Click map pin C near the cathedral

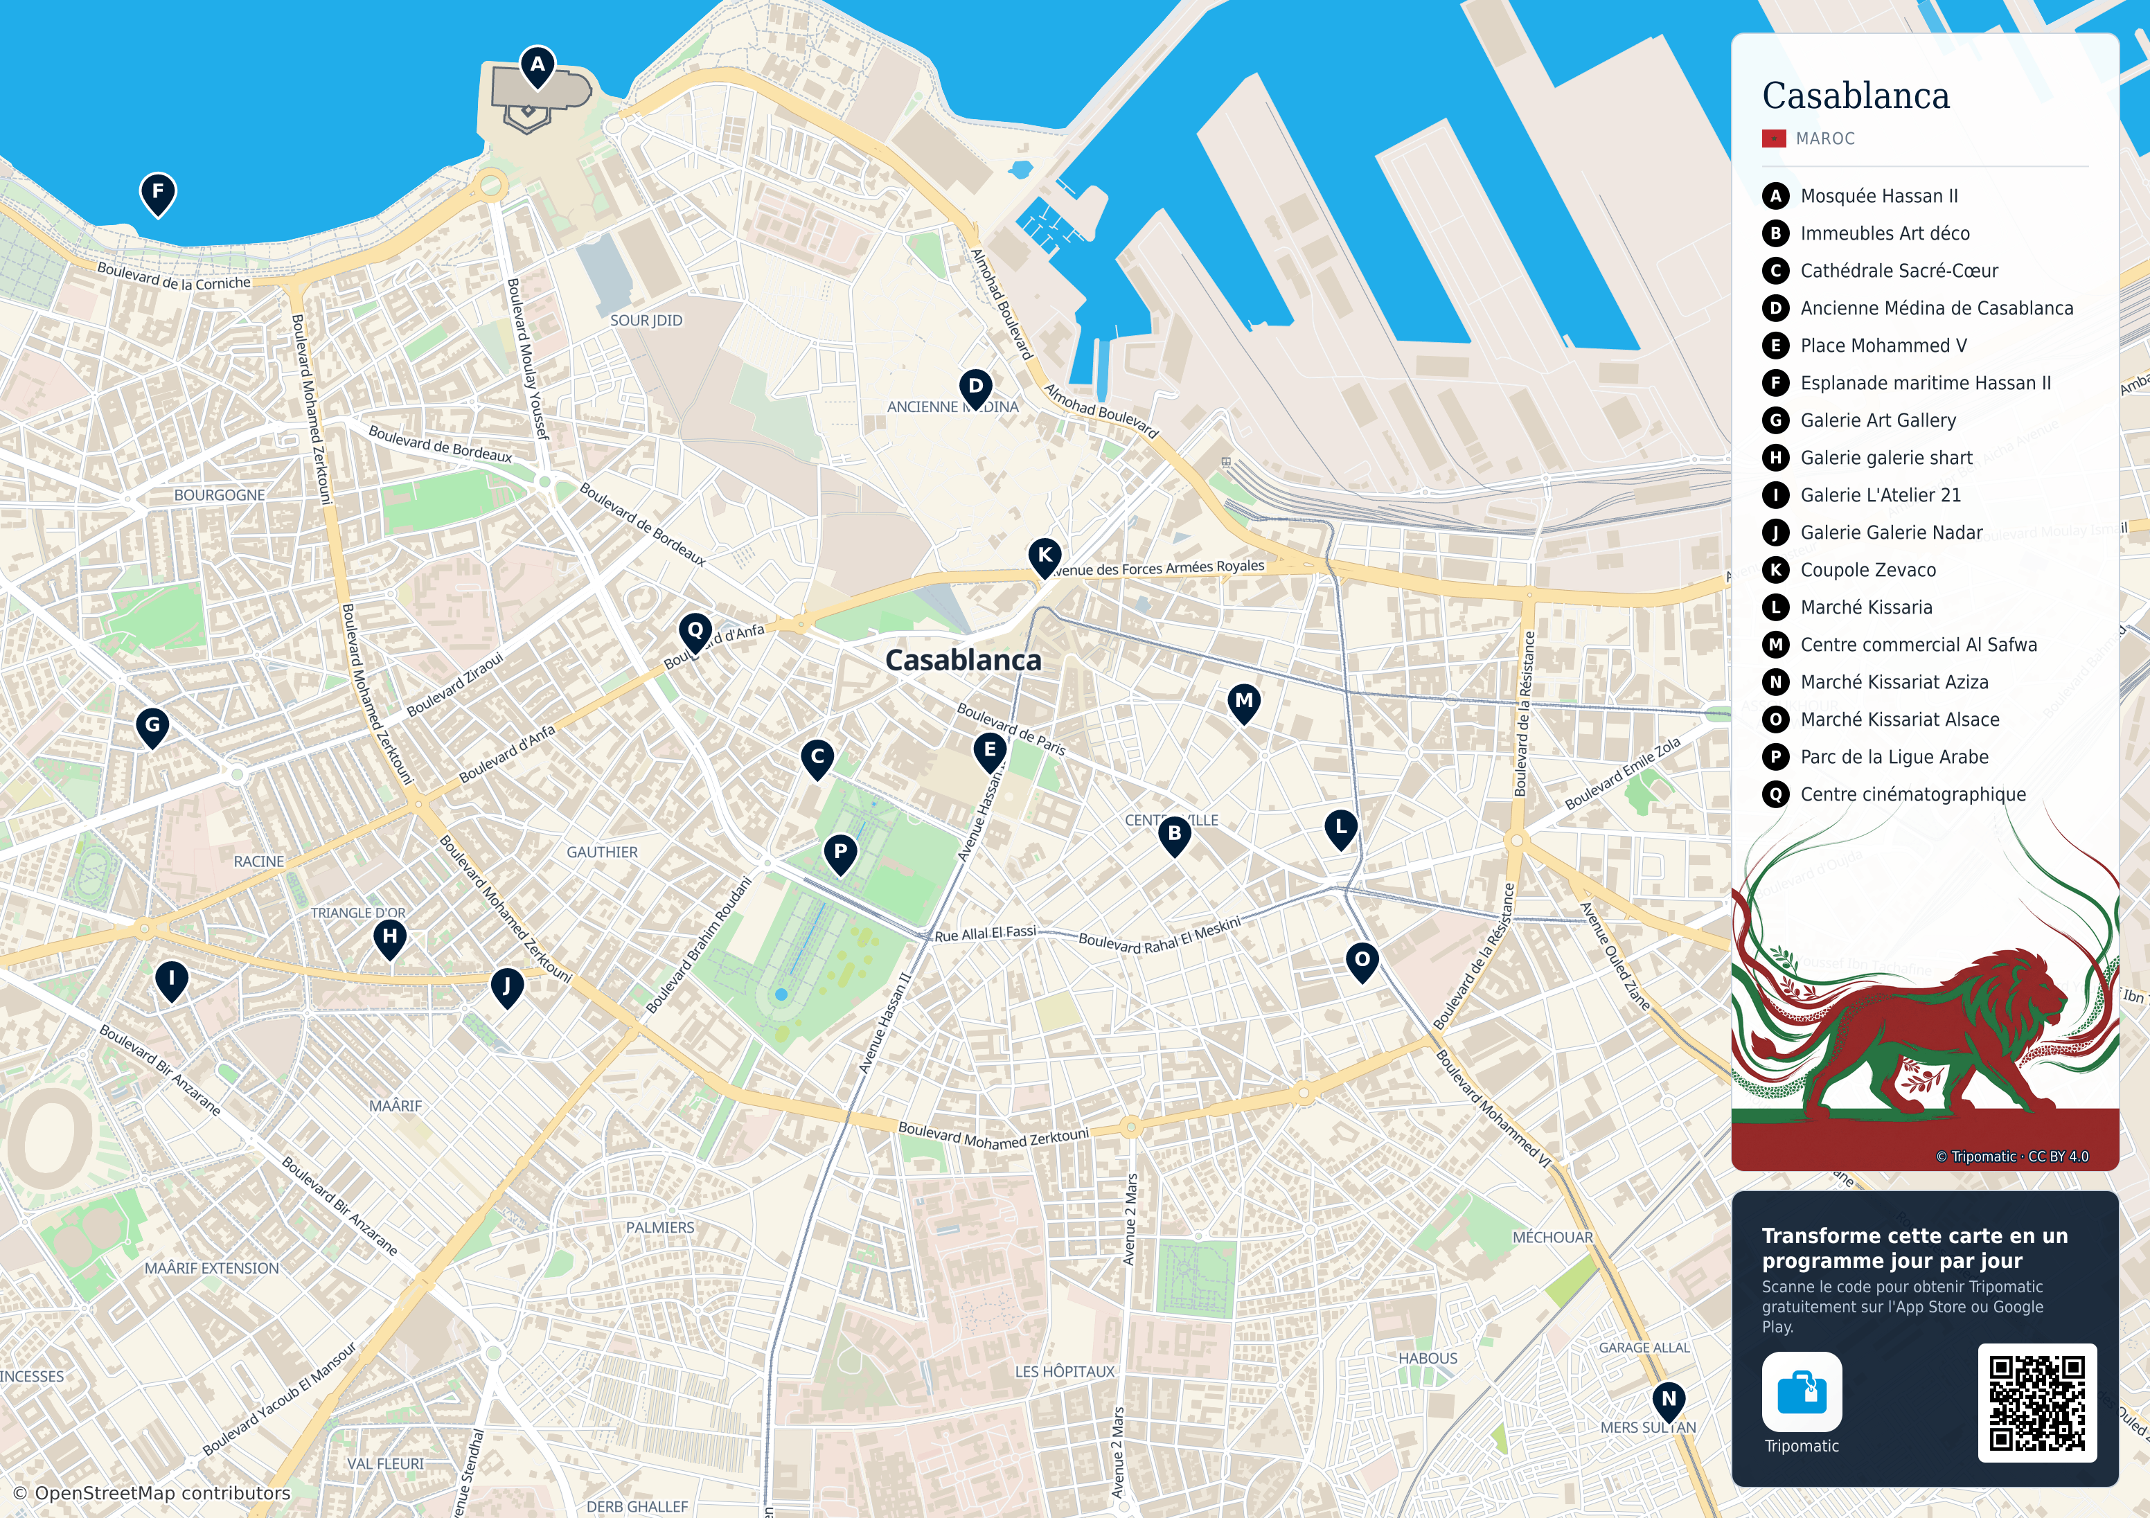(817, 758)
